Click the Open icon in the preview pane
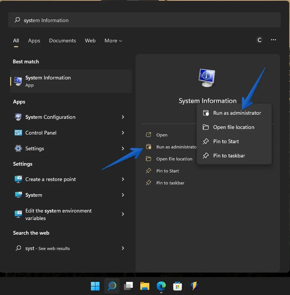Screen dimensions: 290x295 [x=149, y=135]
